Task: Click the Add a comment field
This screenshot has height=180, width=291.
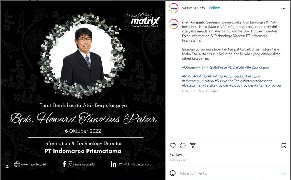Action: click(x=228, y=173)
